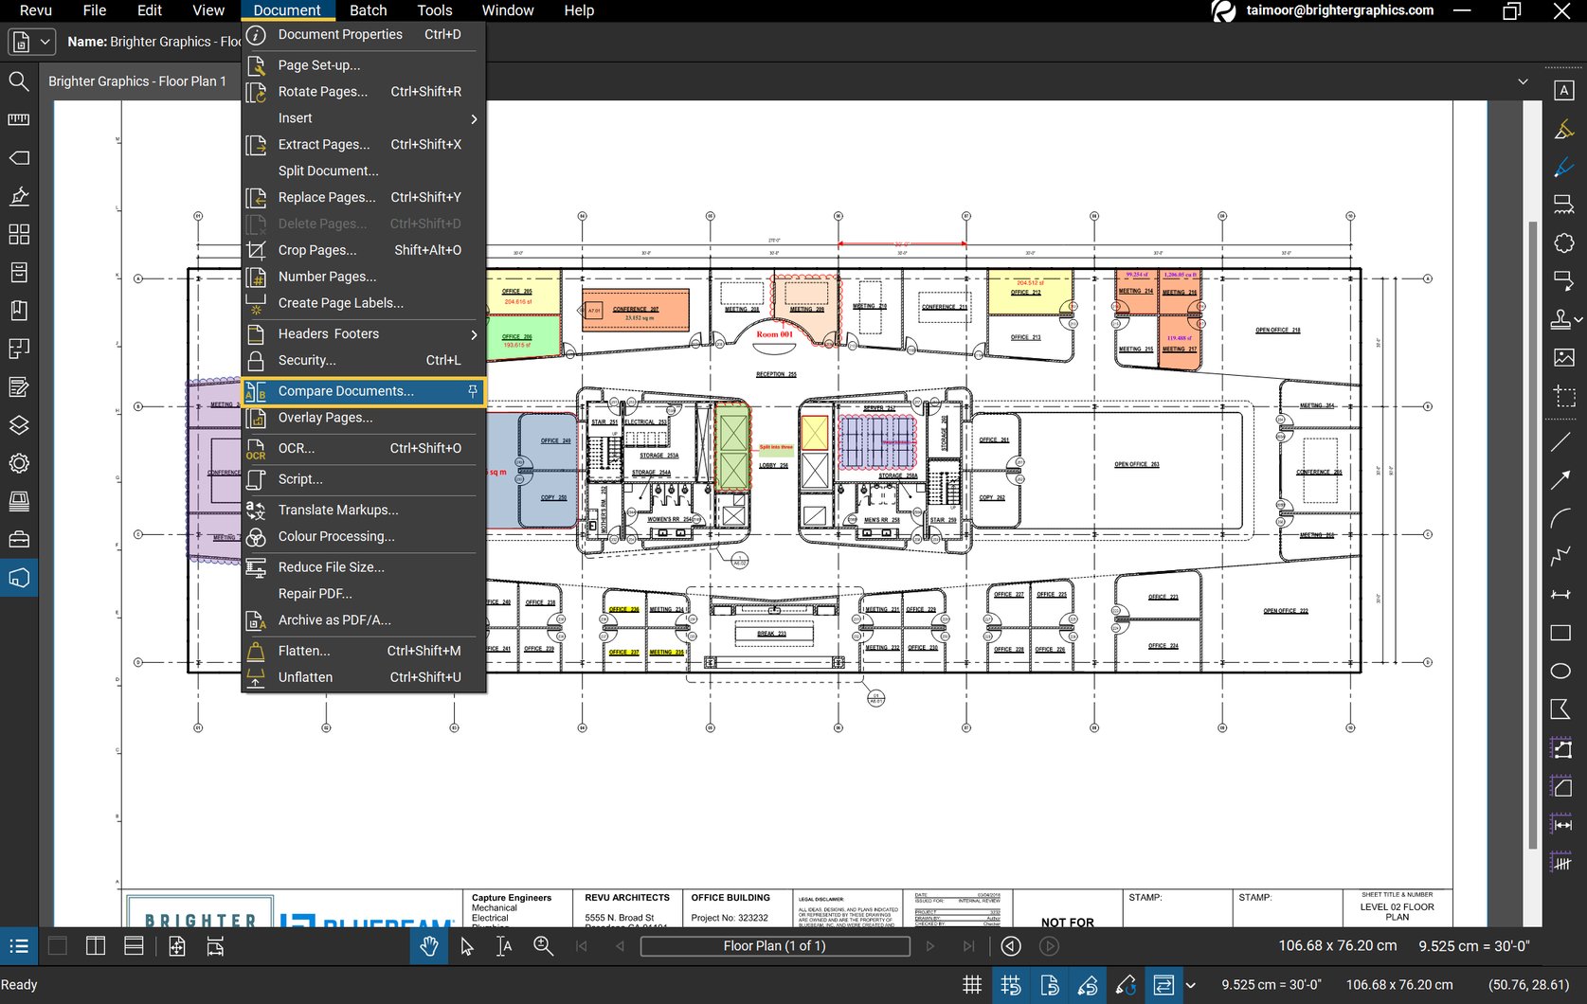
Task: Open the Batch menu
Action: click(x=368, y=10)
